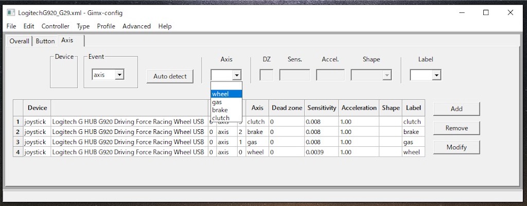Click the Add button
The width and height of the screenshot is (527, 206).
456,109
